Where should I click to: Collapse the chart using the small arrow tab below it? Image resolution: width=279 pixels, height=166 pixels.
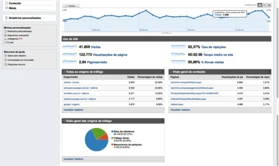click(166, 33)
